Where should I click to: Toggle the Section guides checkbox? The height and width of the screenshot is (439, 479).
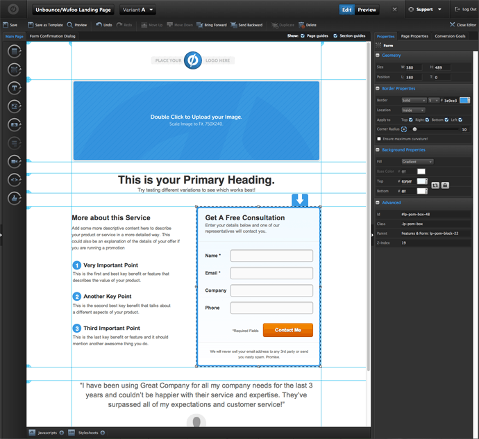click(335, 35)
